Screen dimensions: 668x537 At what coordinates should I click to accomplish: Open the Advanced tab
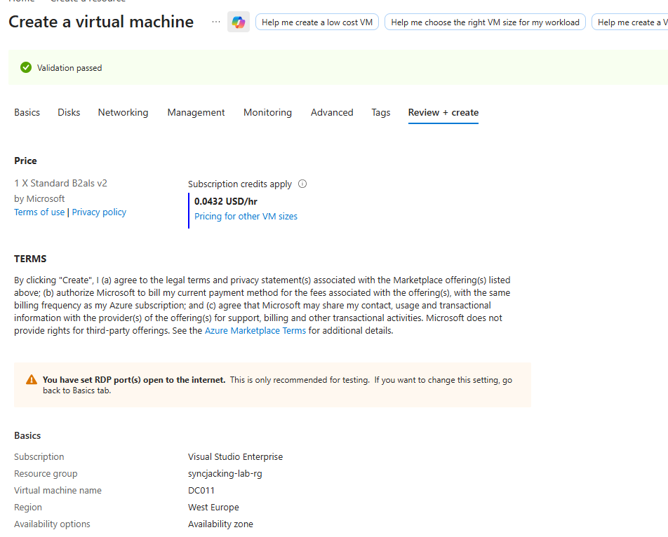coord(332,112)
